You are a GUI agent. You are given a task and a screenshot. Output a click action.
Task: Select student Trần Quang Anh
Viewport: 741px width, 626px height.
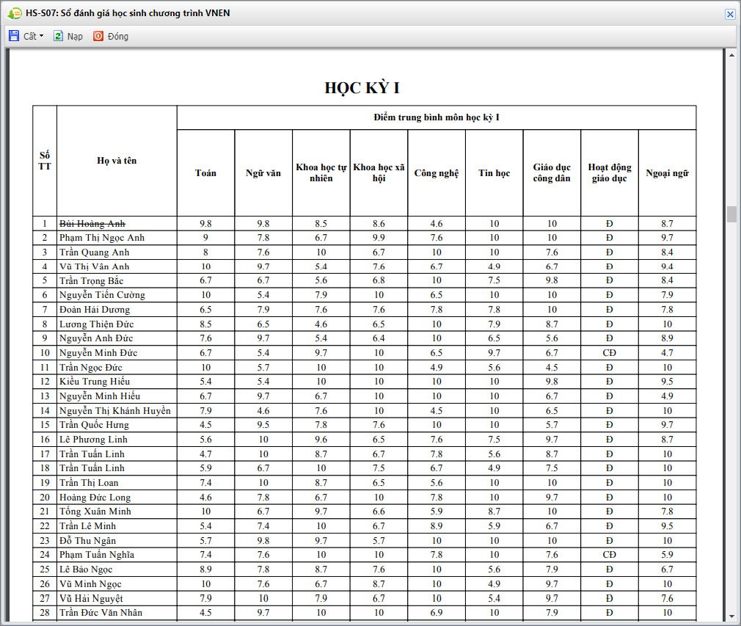click(x=95, y=252)
